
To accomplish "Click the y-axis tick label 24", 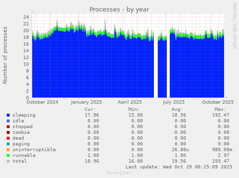I will pyautogui.click(x=26, y=17).
